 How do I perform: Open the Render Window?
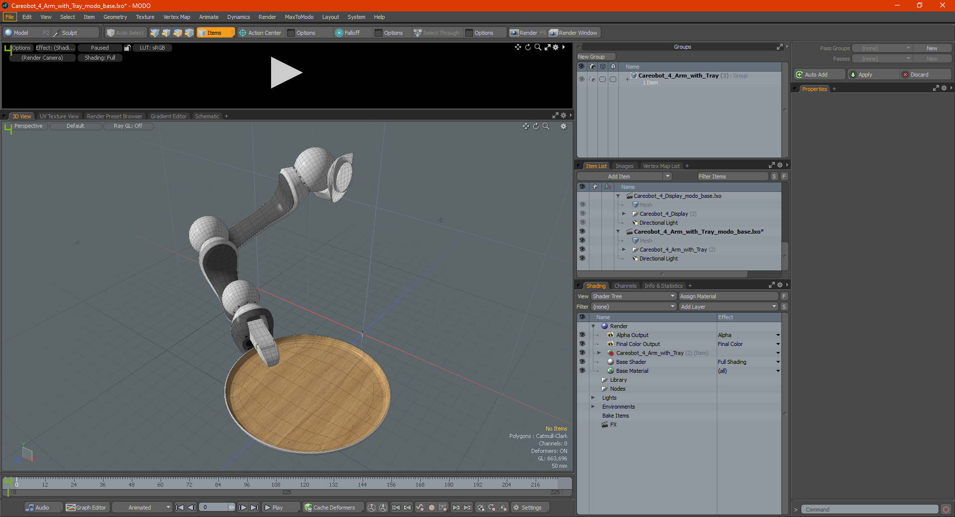point(573,33)
